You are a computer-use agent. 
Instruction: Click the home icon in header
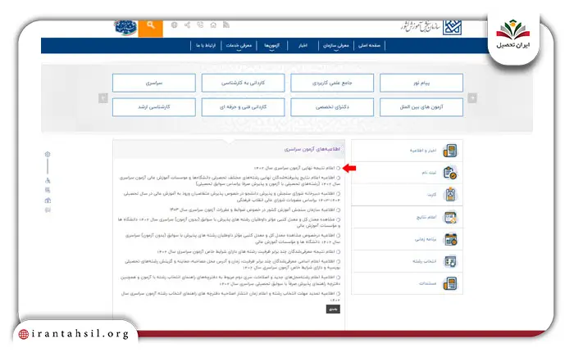(213, 25)
